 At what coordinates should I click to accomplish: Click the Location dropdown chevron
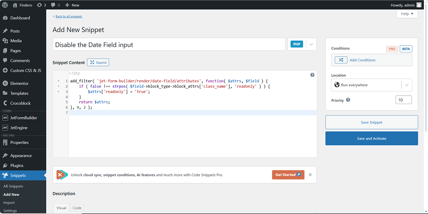pyautogui.click(x=407, y=85)
